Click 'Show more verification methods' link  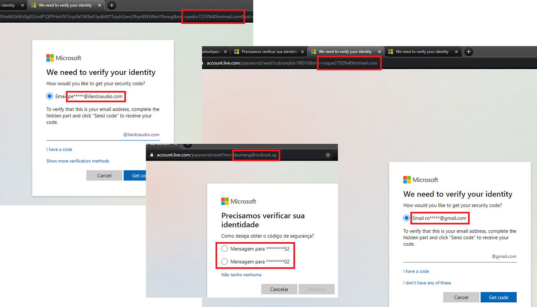[78, 161]
